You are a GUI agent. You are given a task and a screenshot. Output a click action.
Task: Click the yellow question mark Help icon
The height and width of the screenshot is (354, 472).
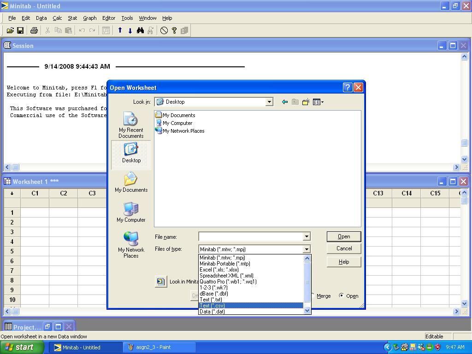coord(174,30)
